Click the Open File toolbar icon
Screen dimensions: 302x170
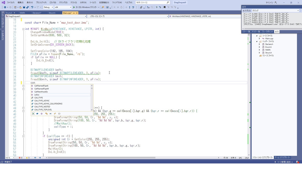(x=20, y=7)
